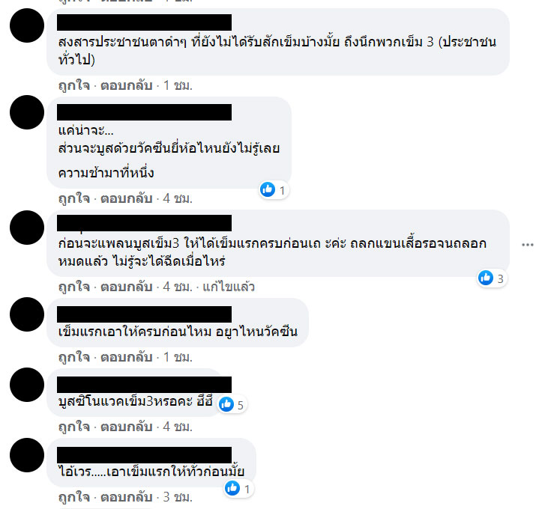The width and height of the screenshot is (545, 509).
Task: Click ตอบกลับ under the "สงสารประชาชน" comment
Action: click(x=127, y=85)
